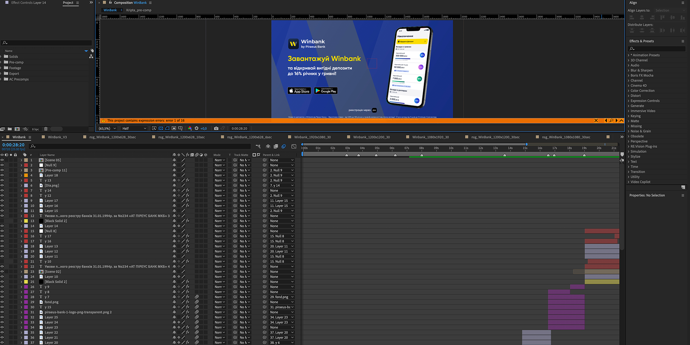This screenshot has height=345, width=690.
Task: Hide the Scene 05 layer
Action: point(2,160)
